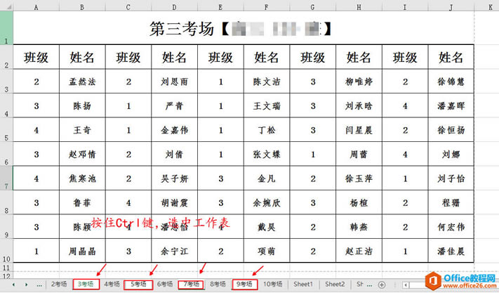Select row 10 header
Viewport: 499px width, 293px height.
[x=6, y=251]
